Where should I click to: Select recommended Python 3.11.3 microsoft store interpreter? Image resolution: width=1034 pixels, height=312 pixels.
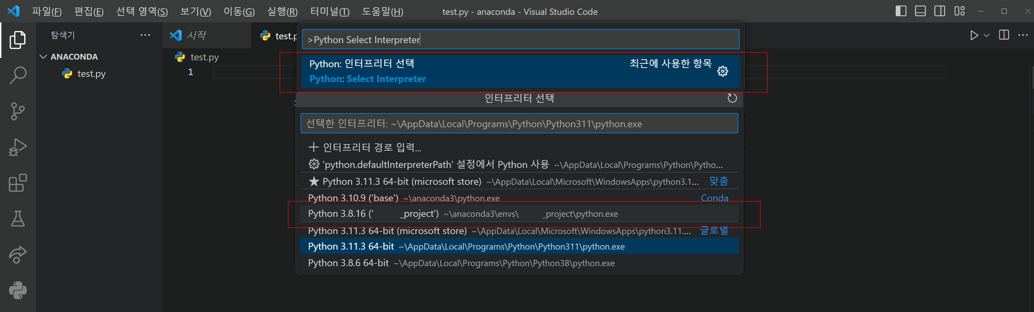click(519, 181)
